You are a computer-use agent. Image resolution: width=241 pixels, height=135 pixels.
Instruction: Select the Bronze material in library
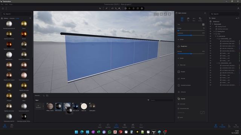(x=24, y=34)
